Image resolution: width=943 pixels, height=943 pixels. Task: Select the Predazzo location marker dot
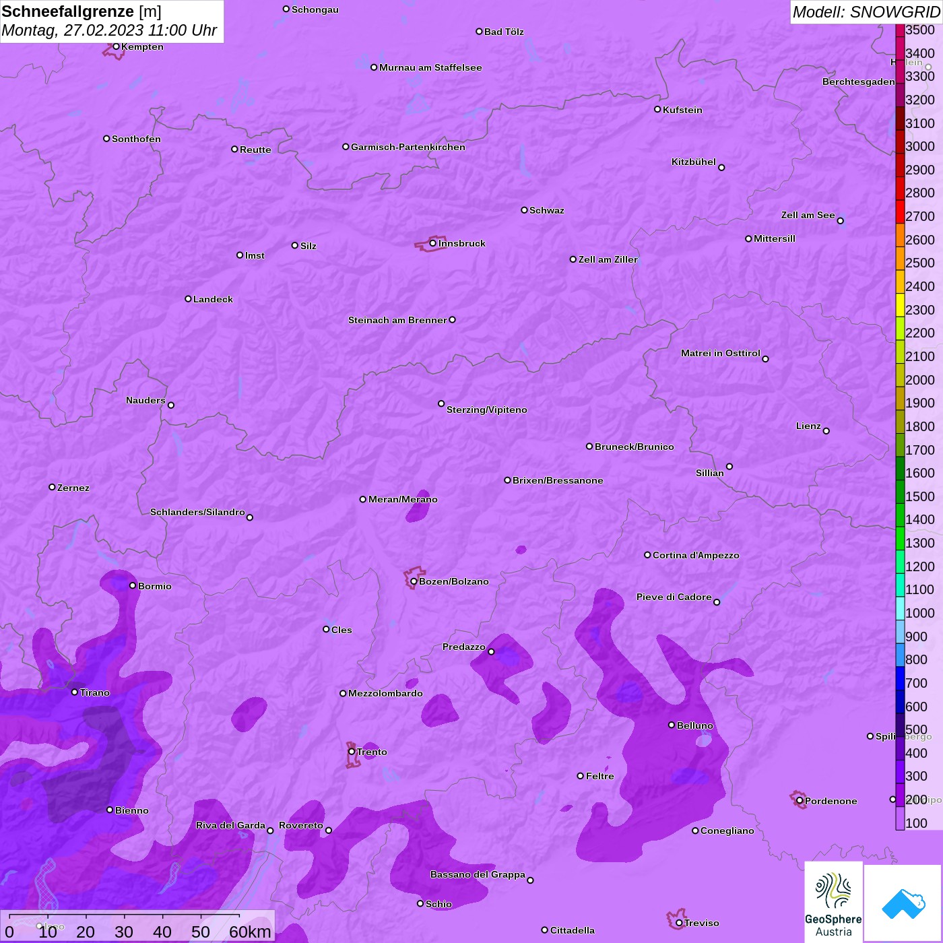tap(491, 651)
